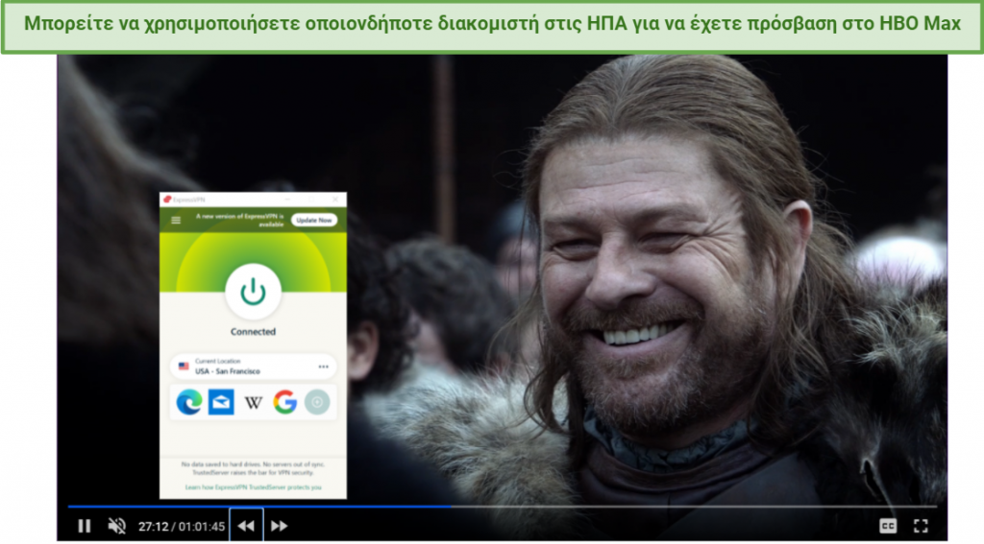Viewport: 984px width, 544px height.
Task: Add a new shortcut with plus icon
Action: (x=317, y=402)
